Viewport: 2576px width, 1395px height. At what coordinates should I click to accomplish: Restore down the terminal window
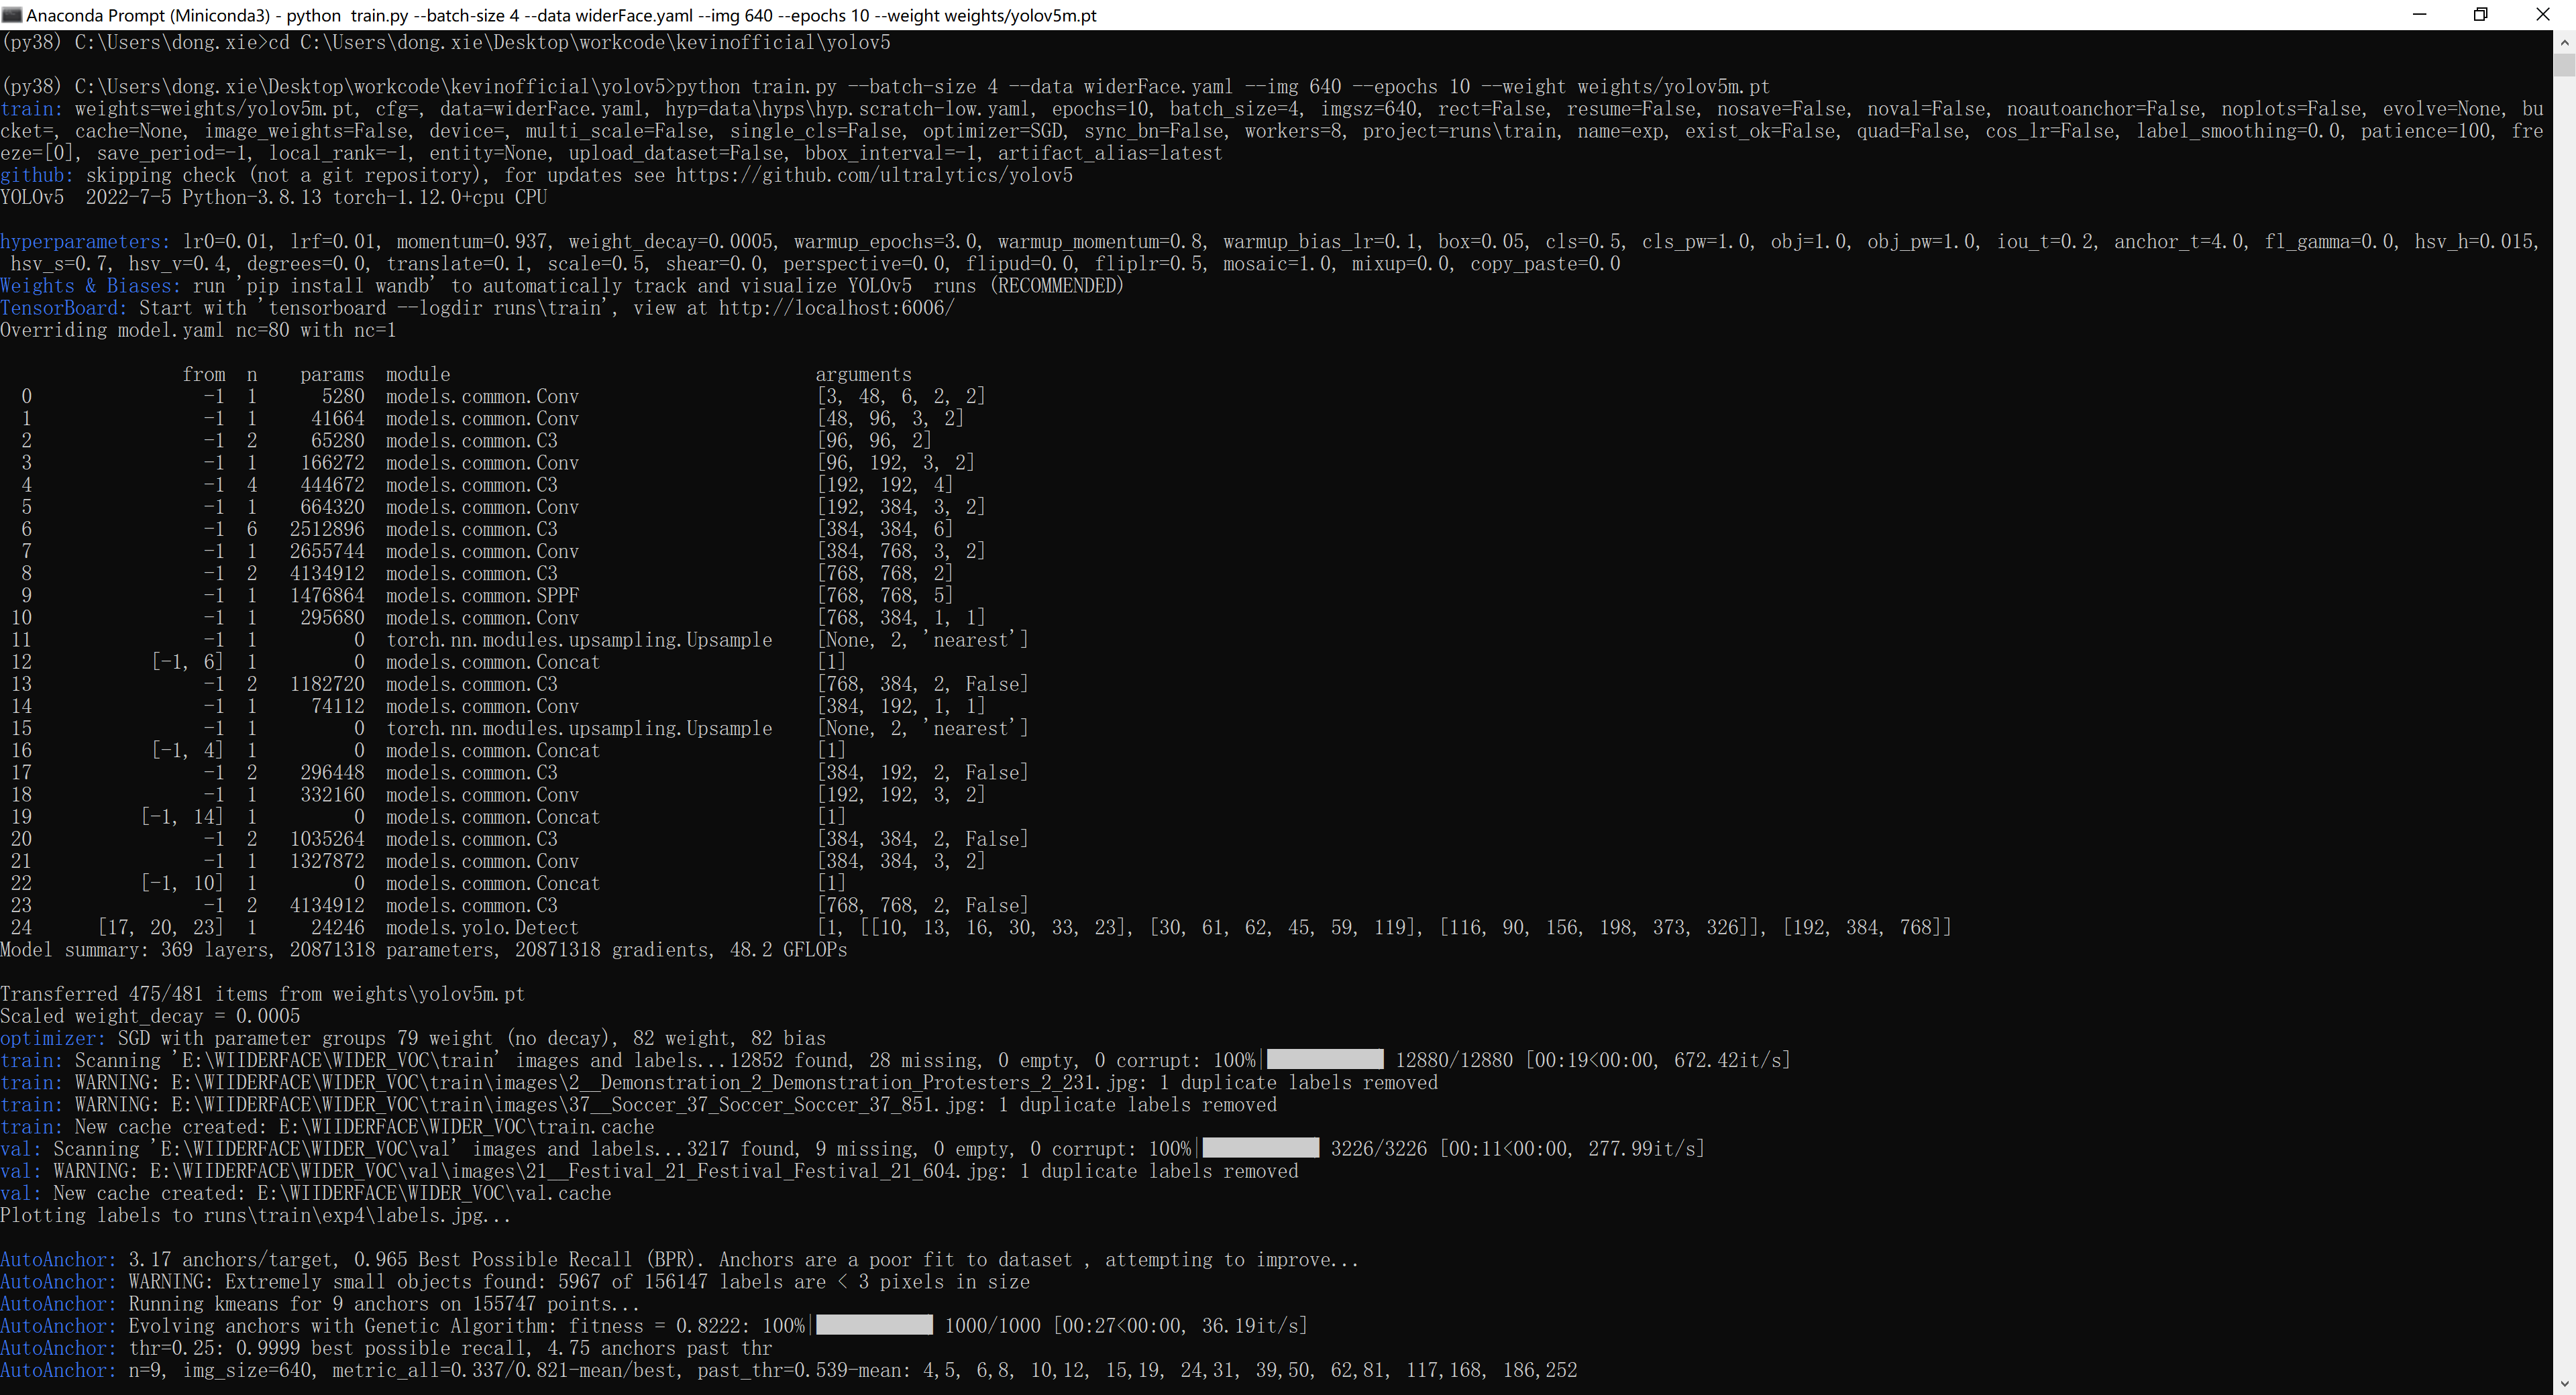pyautogui.click(x=2481, y=15)
